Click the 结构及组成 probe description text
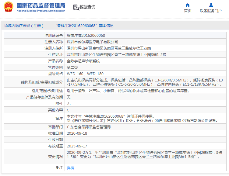 [x=145, y=82]
